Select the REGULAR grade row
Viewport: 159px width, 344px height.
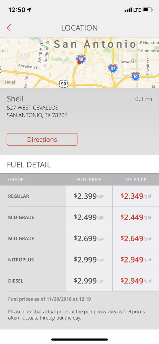click(79, 196)
